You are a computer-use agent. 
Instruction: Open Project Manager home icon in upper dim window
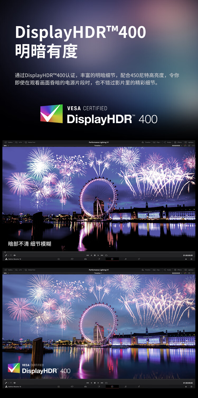tap(186, 259)
